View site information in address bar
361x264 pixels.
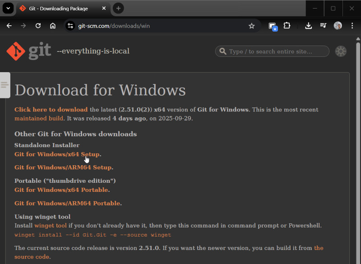coord(70,26)
